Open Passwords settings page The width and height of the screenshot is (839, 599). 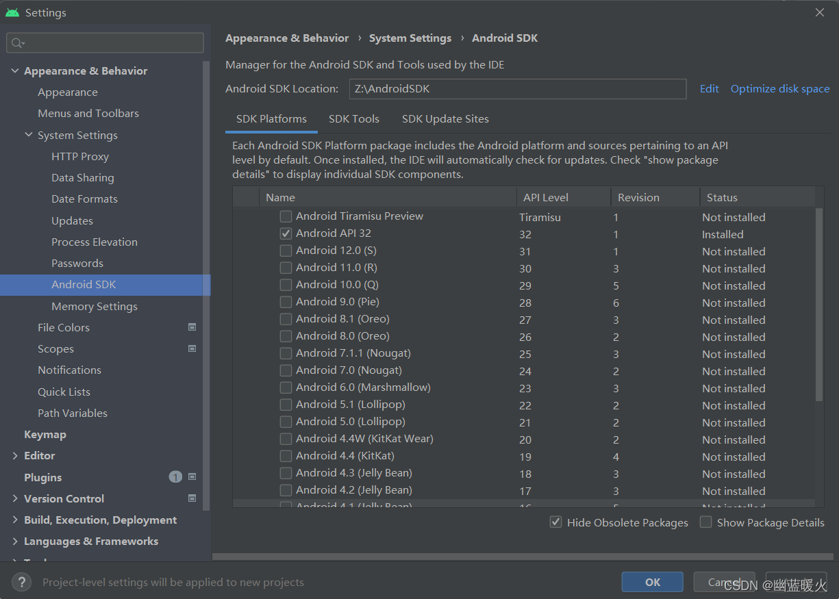(x=77, y=263)
